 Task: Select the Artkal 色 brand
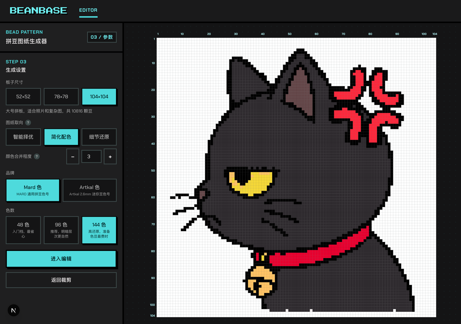pos(90,190)
